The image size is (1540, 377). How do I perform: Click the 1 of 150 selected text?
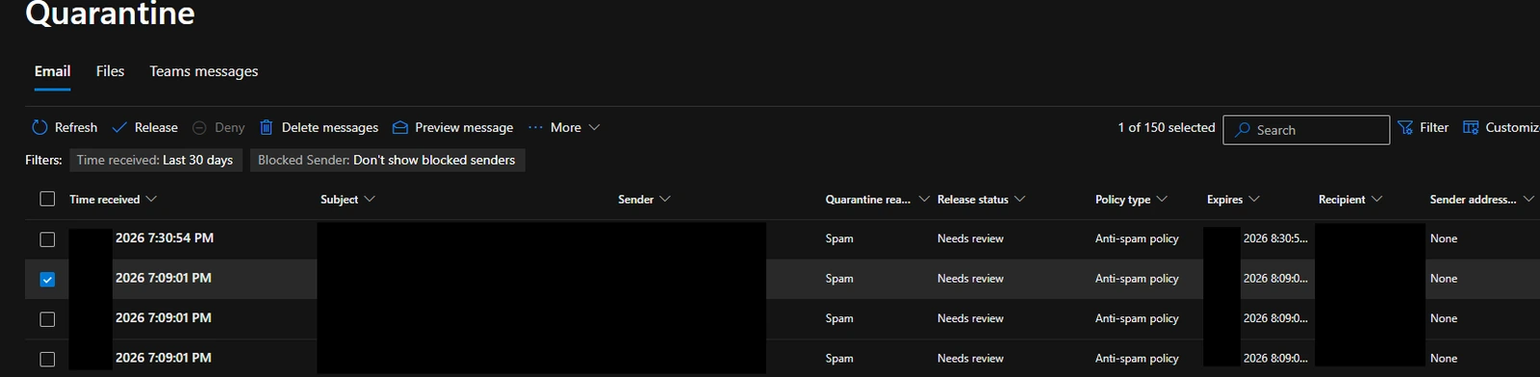[x=1167, y=128]
